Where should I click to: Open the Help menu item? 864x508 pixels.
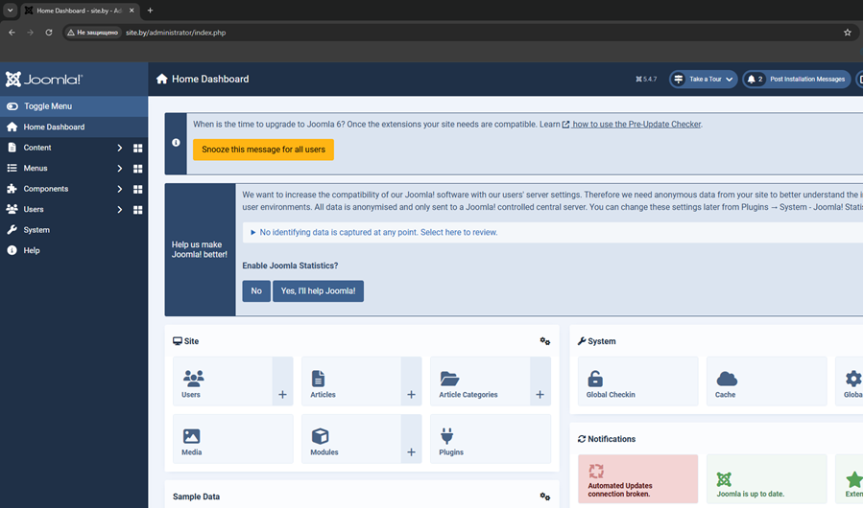pyautogui.click(x=74, y=250)
